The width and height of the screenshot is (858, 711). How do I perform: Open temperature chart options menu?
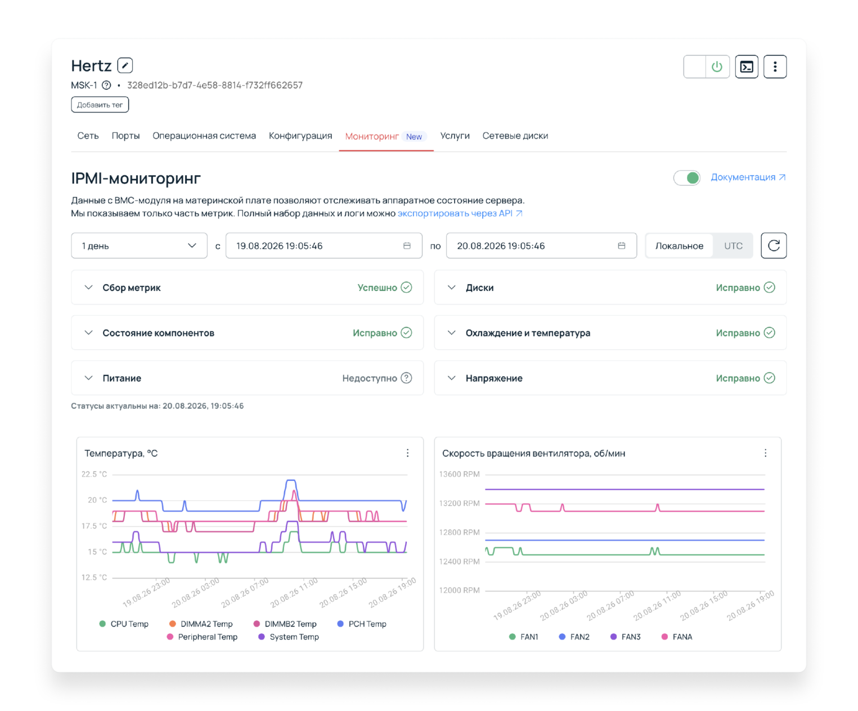coord(408,453)
